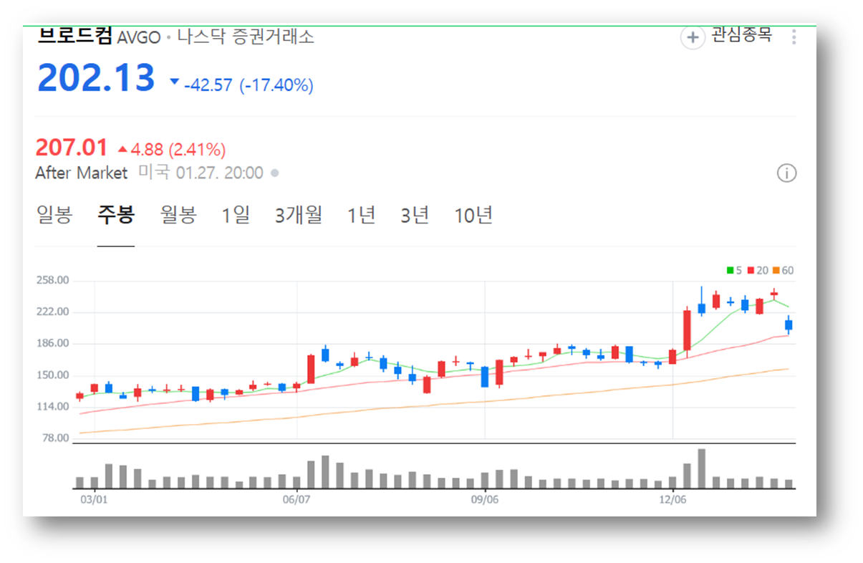Select the 1일 range tab
The width and height of the screenshot is (863, 563).
click(x=236, y=215)
